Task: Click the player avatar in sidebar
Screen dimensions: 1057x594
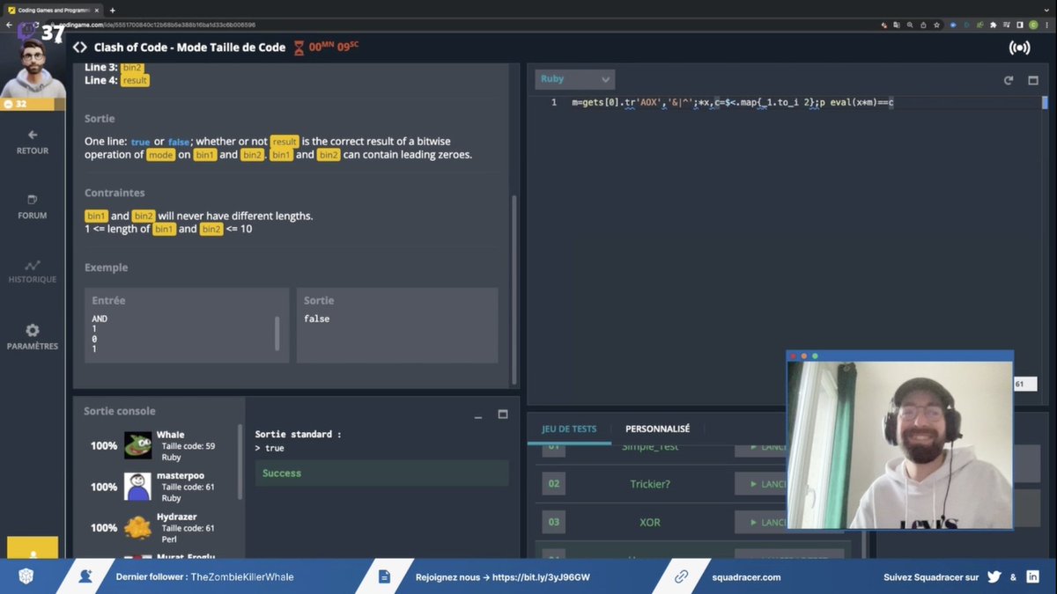Action: point(33,68)
